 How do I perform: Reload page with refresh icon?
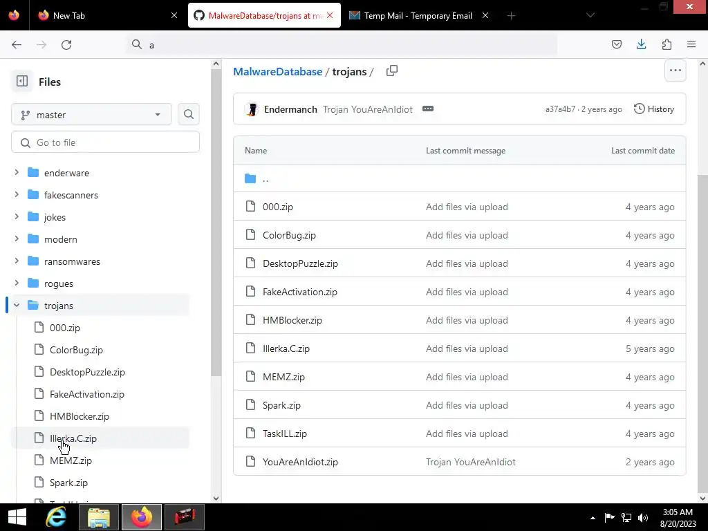(66, 45)
